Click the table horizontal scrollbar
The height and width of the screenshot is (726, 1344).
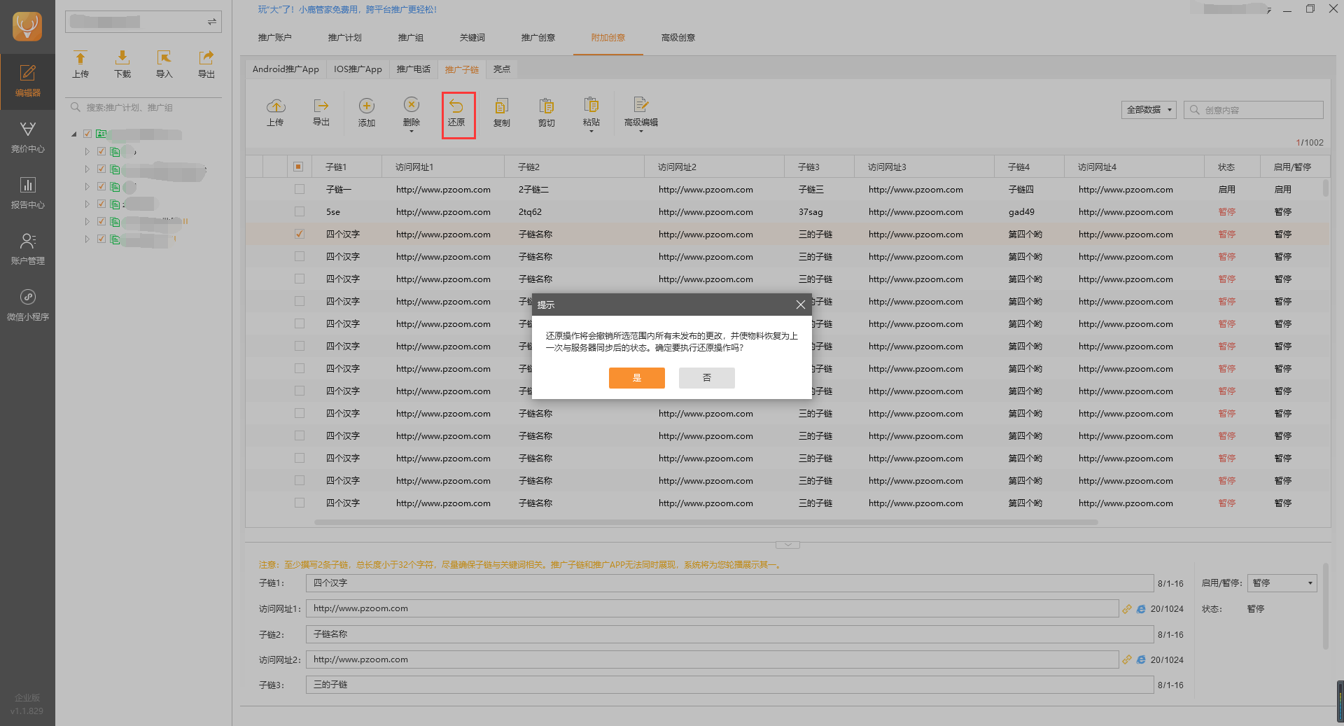click(706, 522)
